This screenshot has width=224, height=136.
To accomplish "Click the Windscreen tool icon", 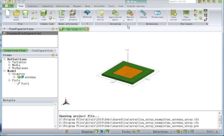I will 157,14.
